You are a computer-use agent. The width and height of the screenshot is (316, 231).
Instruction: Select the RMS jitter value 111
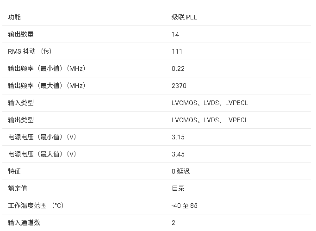coord(177,51)
